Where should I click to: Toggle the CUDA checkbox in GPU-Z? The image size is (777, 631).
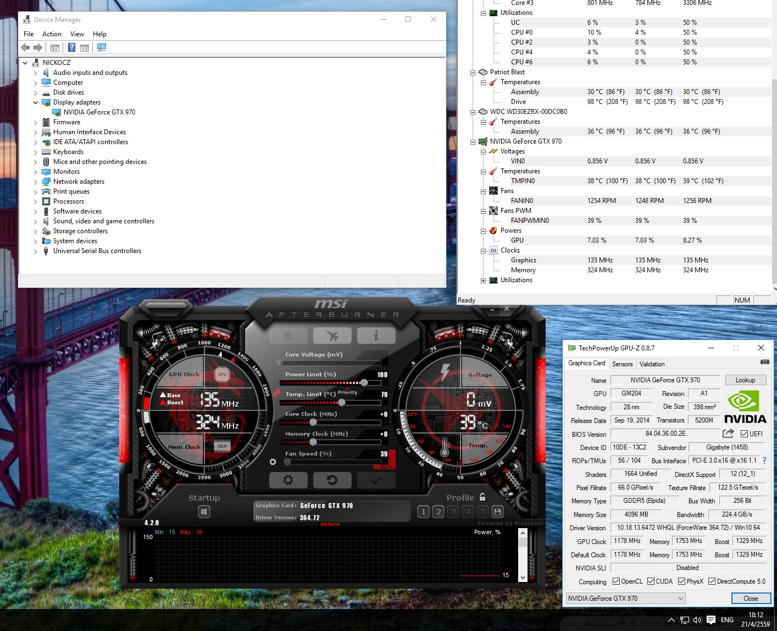(x=651, y=581)
